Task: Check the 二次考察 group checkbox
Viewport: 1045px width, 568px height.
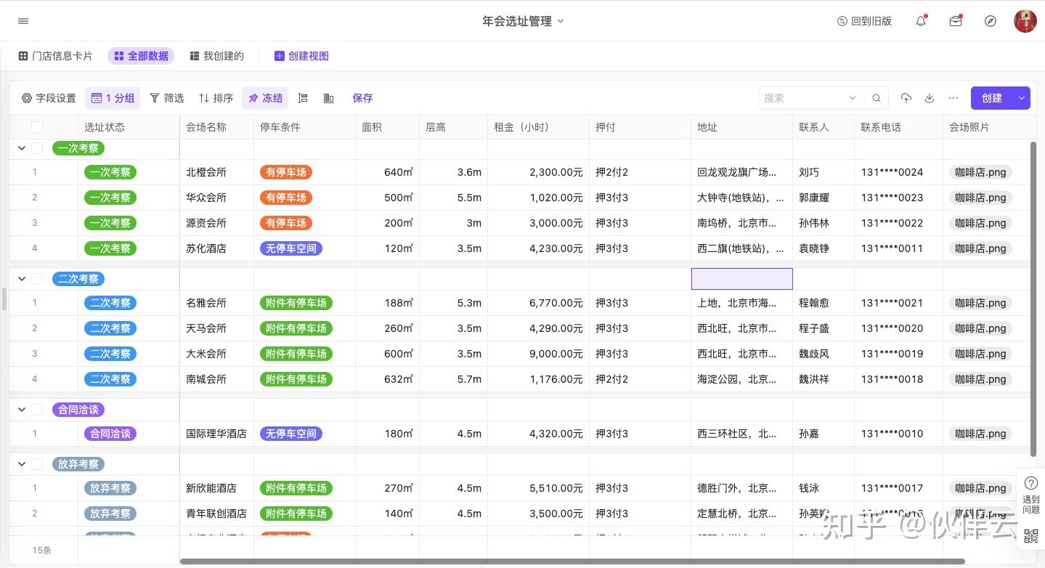Action: pos(37,279)
